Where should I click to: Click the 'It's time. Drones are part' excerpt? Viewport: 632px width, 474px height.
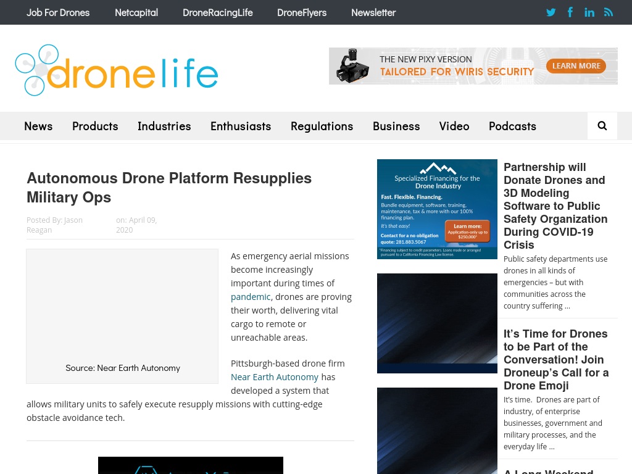(552, 423)
